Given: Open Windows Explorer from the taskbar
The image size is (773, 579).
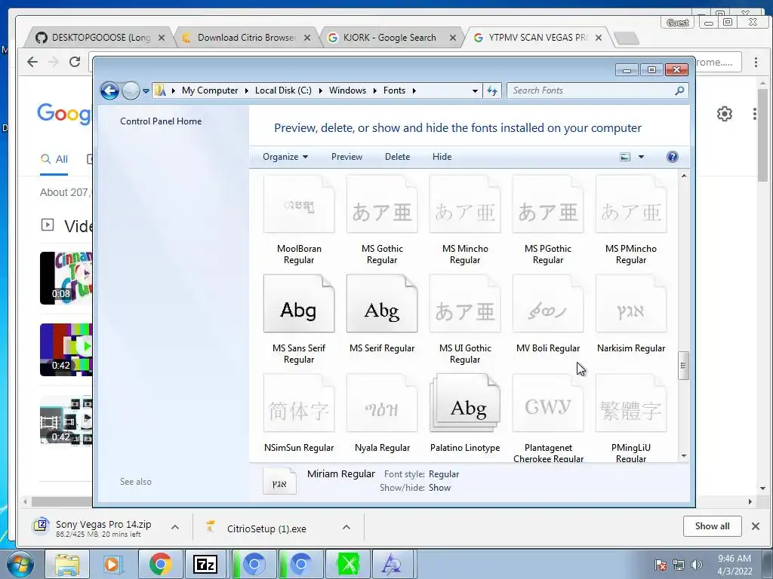Looking at the screenshot, I should pyautogui.click(x=66, y=564).
